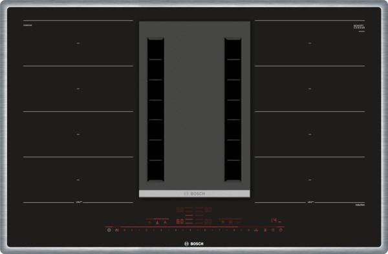
Task: Tap the PowerBoost icon after level 9
Action: click(256, 230)
